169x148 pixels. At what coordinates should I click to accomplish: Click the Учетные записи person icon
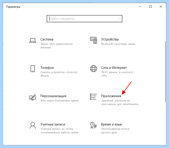click(x=33, y=125)
